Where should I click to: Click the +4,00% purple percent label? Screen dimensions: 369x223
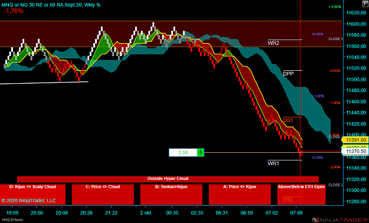[317, 34]
